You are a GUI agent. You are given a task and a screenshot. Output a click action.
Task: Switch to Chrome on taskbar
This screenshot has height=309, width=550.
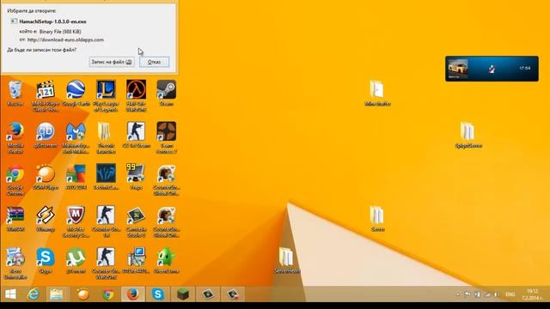pyautogui.click(x=108, y=294)
